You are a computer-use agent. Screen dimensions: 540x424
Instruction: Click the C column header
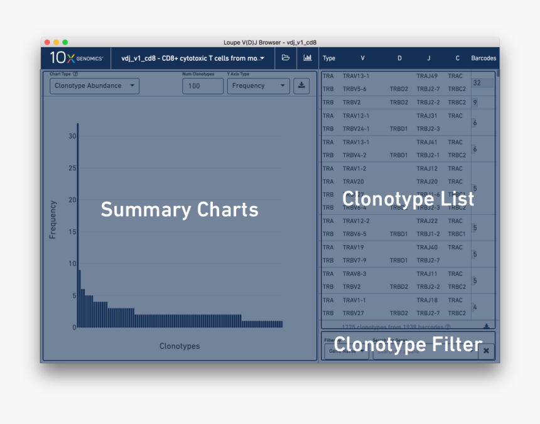coord(457,58)
